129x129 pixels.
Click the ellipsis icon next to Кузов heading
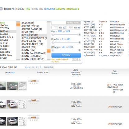pyautogui.click(x=92, y=22)
